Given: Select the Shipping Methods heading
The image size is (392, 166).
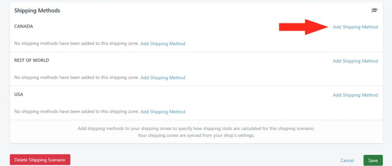Looking at the screenshot, I should [x=37, y=10].
